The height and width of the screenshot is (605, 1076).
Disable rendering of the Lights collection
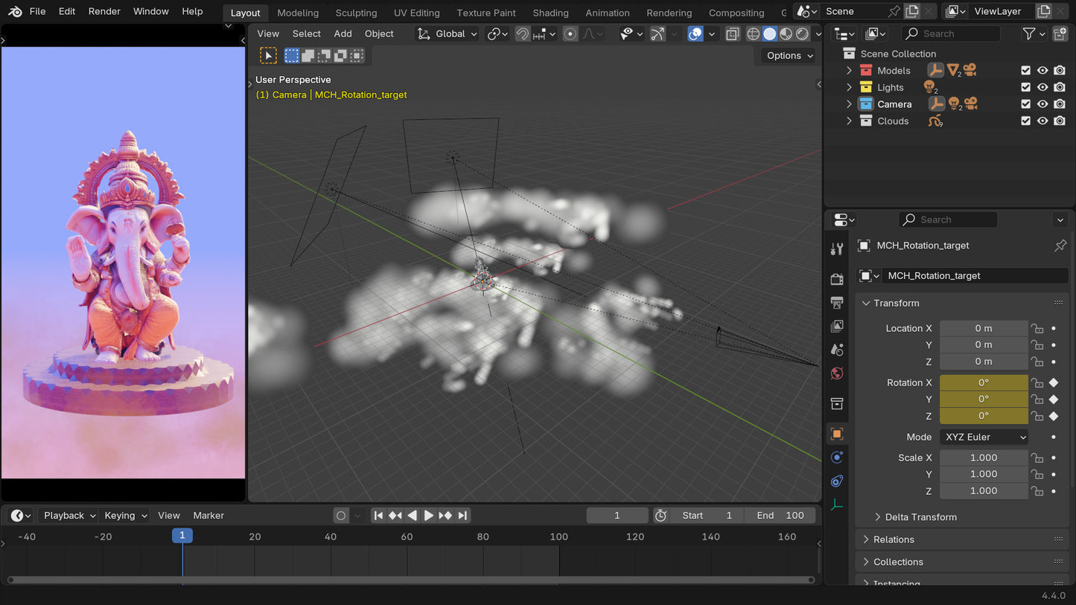[x=1060, y=87]
